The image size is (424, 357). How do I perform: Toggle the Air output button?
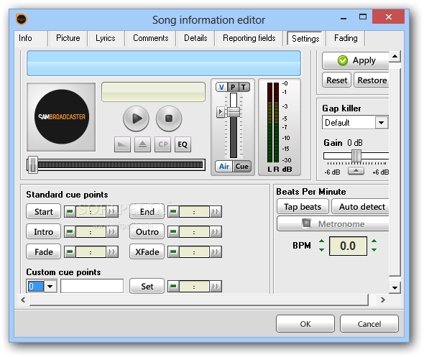coord(224,166)
